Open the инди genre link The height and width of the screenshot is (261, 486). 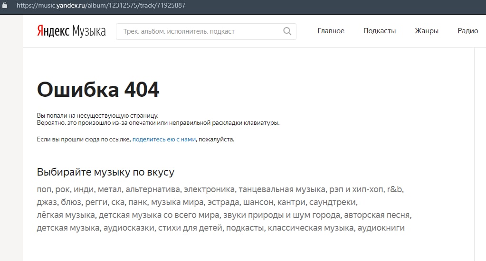point(84,189)
